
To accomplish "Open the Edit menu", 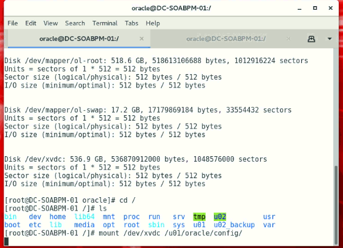I will point(31,23).
